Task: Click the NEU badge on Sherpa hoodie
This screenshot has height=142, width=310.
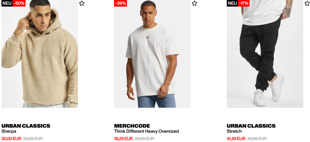Action: 7,3
